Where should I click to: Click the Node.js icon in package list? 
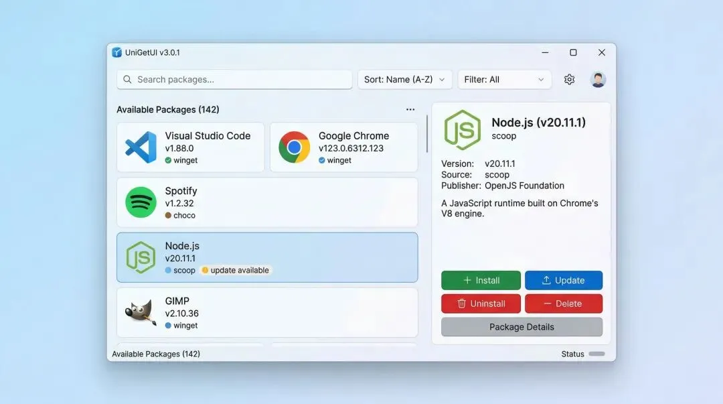tap(141, 257)
